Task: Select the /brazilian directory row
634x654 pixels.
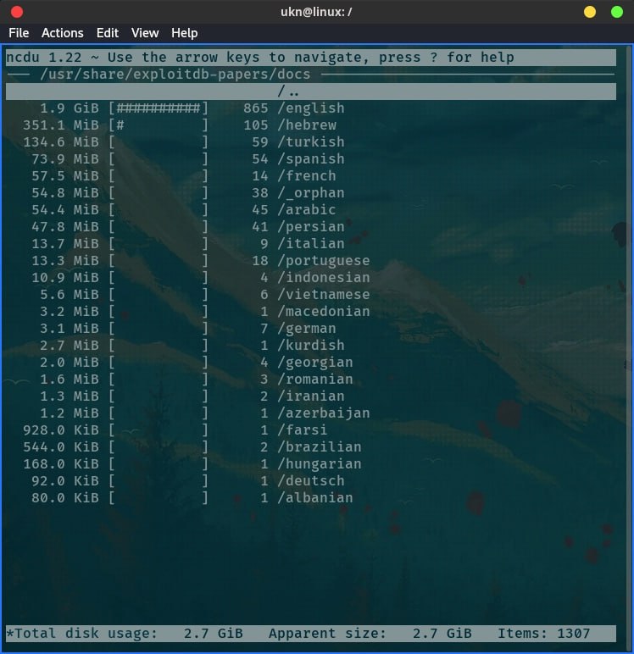Action: pyautogui.click(x=310, y=446)
